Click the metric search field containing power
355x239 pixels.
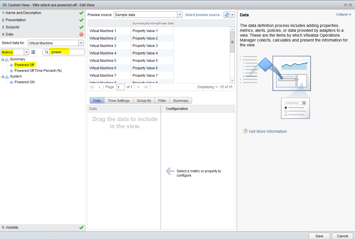[x=64, y=52]
